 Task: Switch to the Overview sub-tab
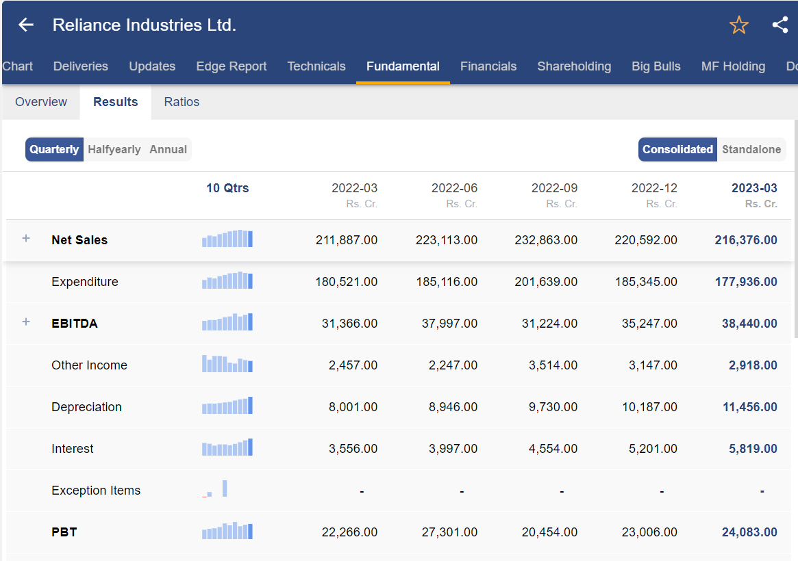40,102
